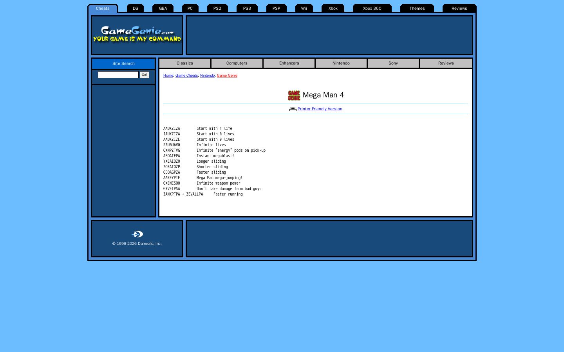This screenshot has width=564, height=352.
Task: Click the Danworld logo in the footer
Action: (137, 234)
